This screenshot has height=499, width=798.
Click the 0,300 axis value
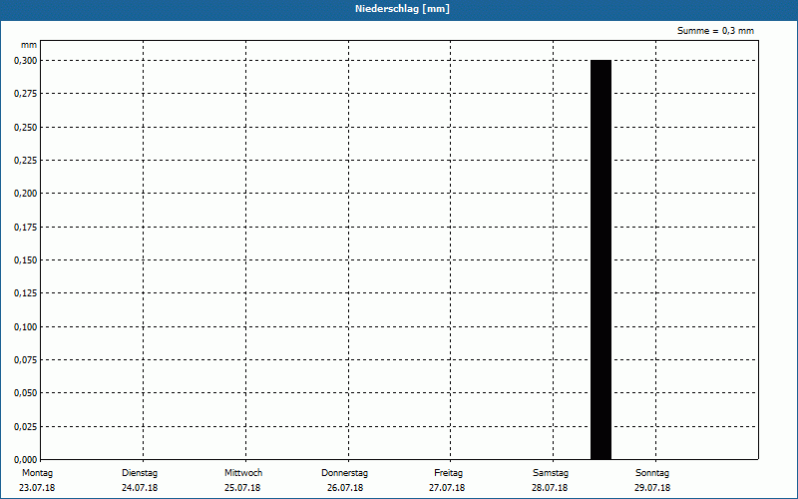(26, 61)
